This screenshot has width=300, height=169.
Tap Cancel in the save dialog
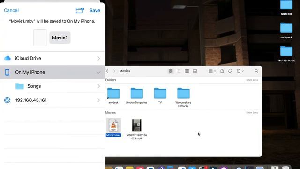[x=11, y=10]
